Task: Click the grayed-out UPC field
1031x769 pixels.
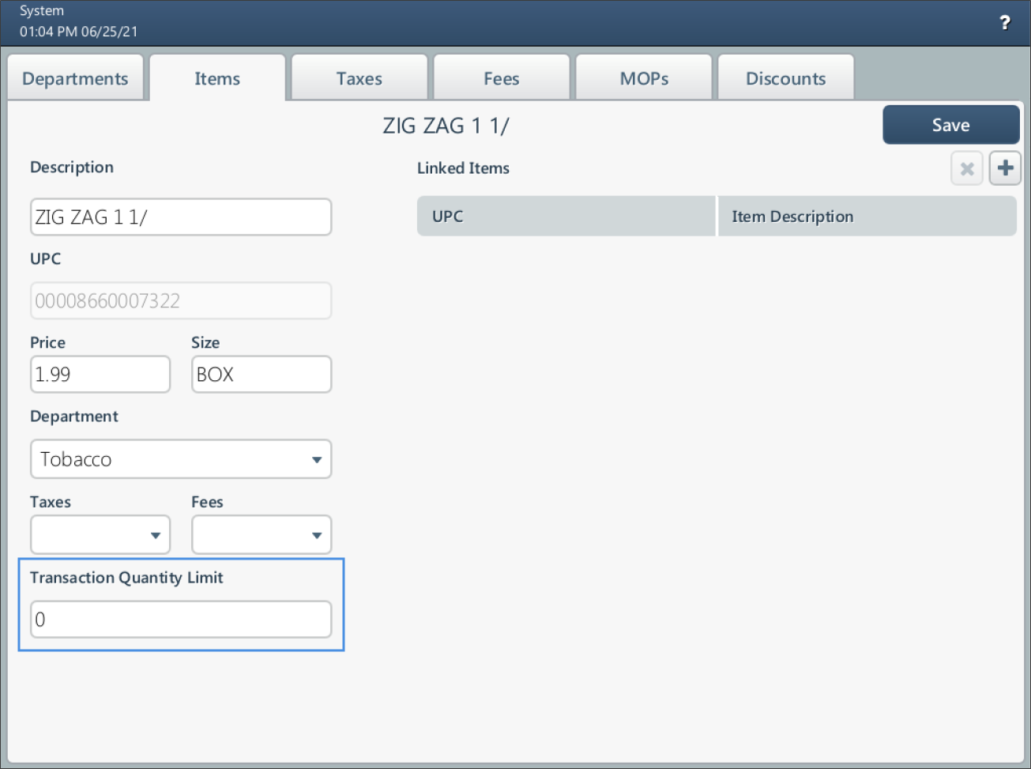Action: click(x=180, y=300)
